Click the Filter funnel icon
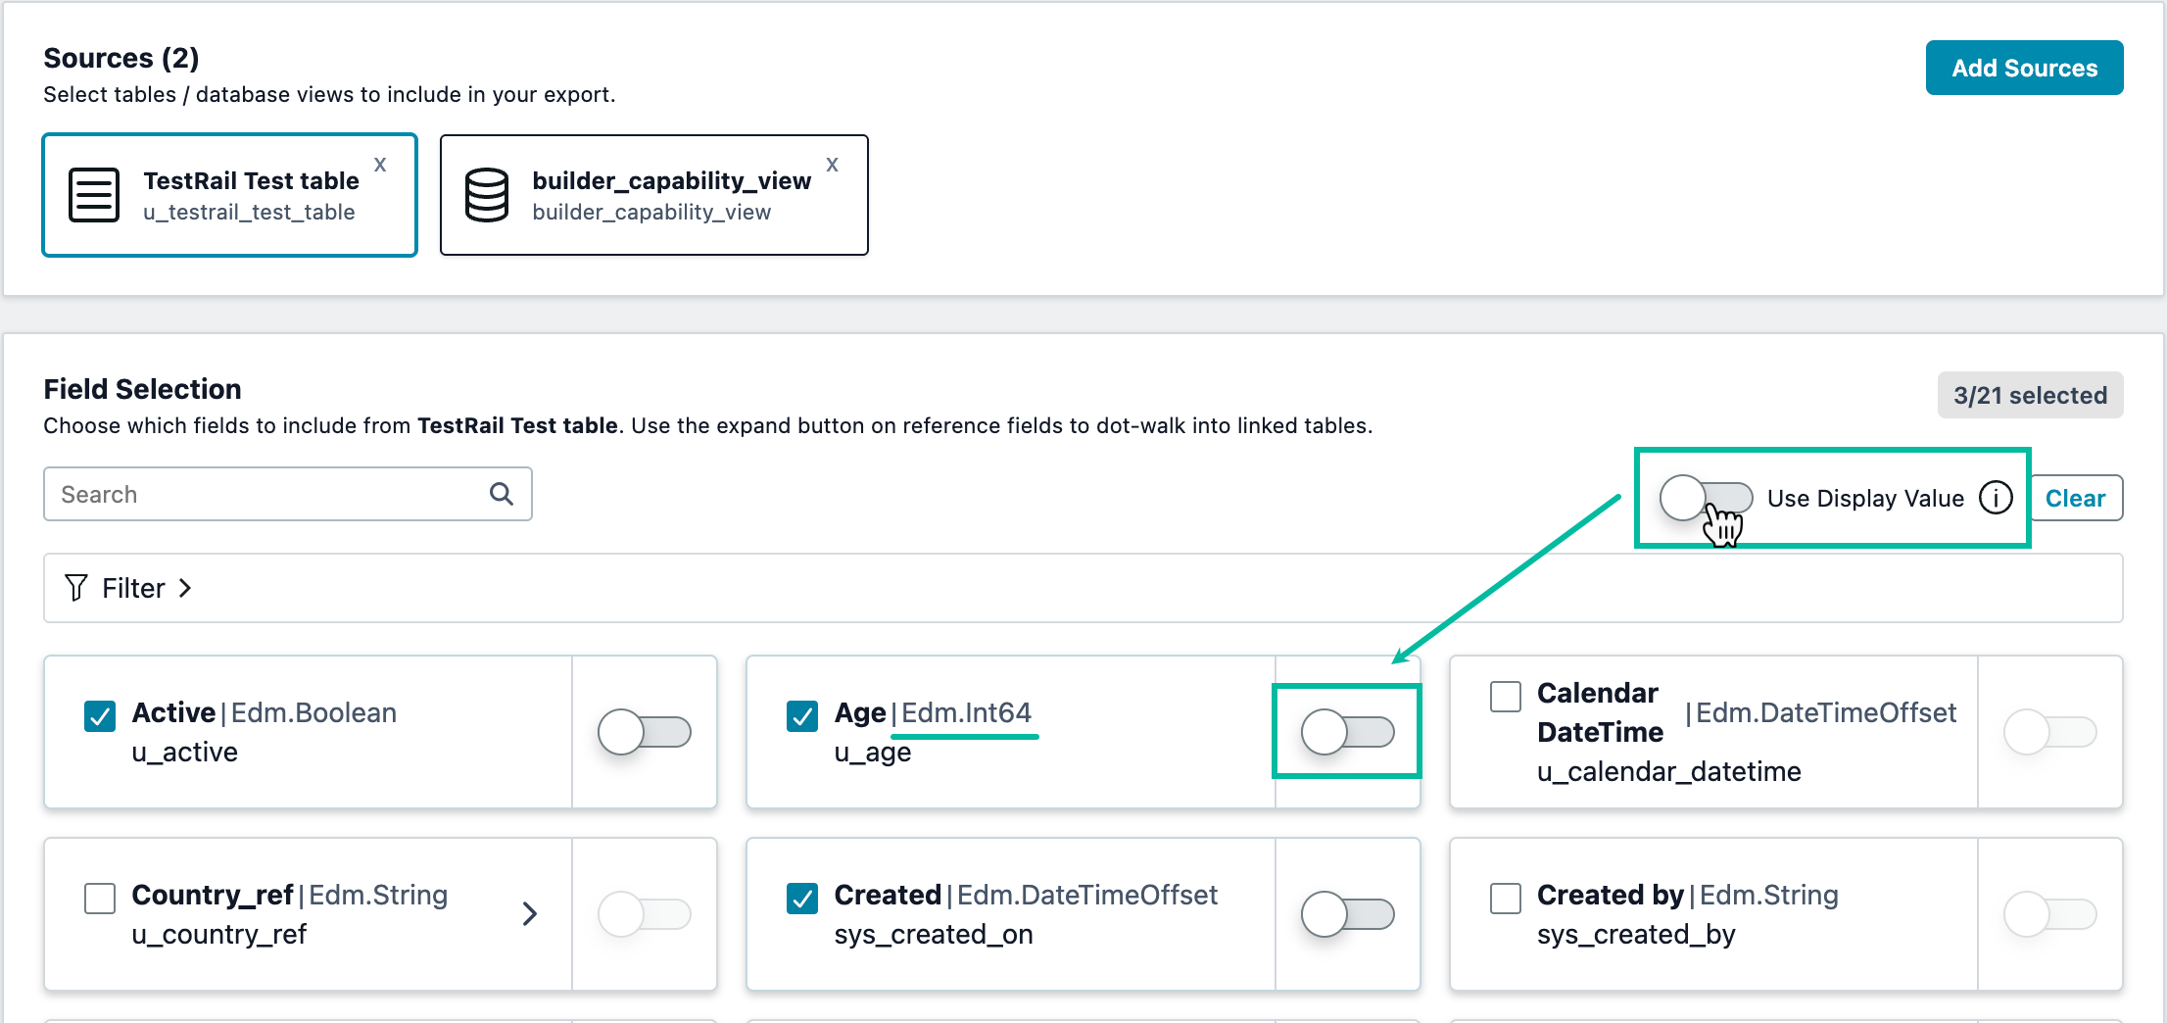This screenshot has height=1023, width=2167. [x=76, y=588]
